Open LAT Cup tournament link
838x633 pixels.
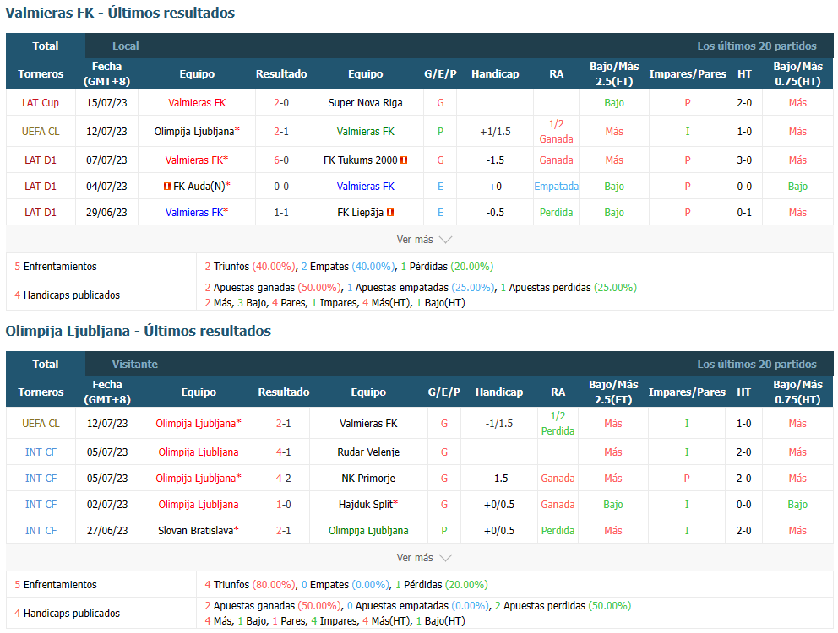pyautogui.click(x=41, y=103)
